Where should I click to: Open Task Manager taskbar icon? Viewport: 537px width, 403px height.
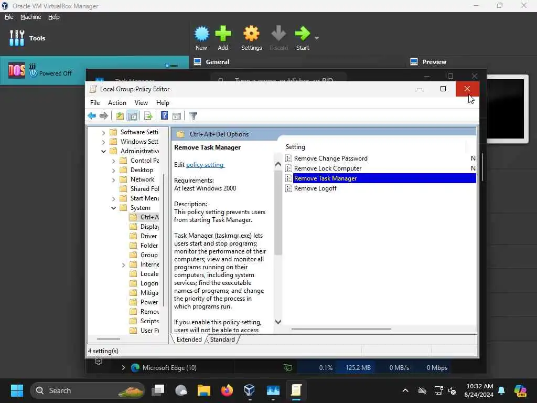click(x=273, y=390)
